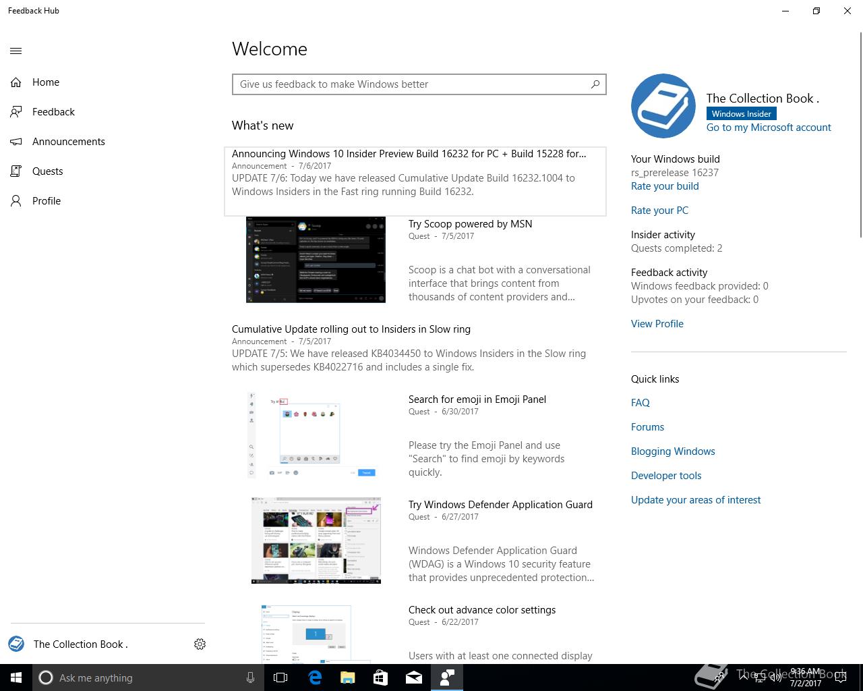Click the Feedback icon in sidebar
Image resolution: width=863 pixels, height=691 pixels.
pos(16,112)
